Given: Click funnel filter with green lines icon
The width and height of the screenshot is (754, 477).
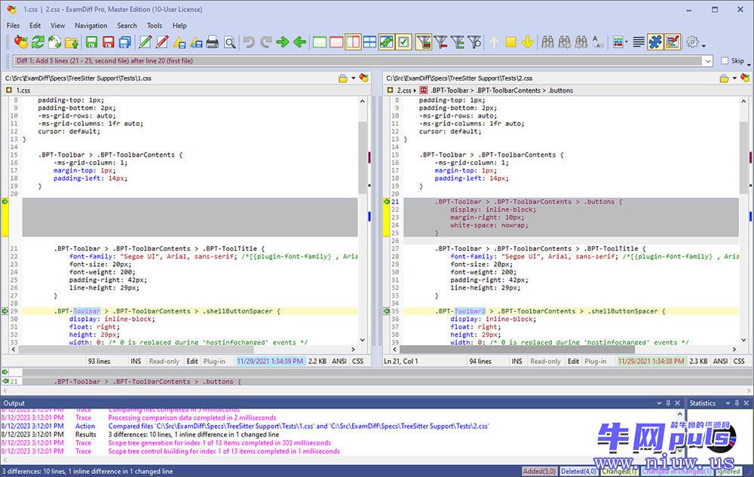Looking at the screenshot, I should 458,42.
